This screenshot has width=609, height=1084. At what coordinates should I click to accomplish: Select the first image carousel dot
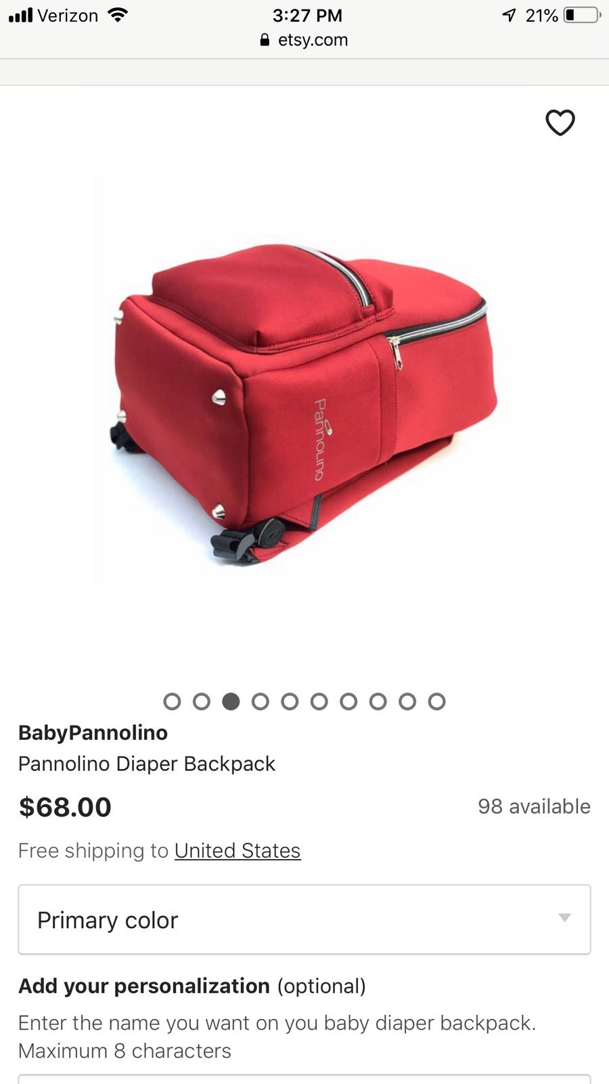pos(172,701)
